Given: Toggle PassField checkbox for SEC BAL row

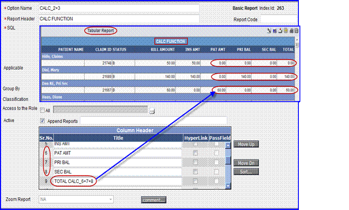Looking at the screenshot, I should tap(216, 172).
